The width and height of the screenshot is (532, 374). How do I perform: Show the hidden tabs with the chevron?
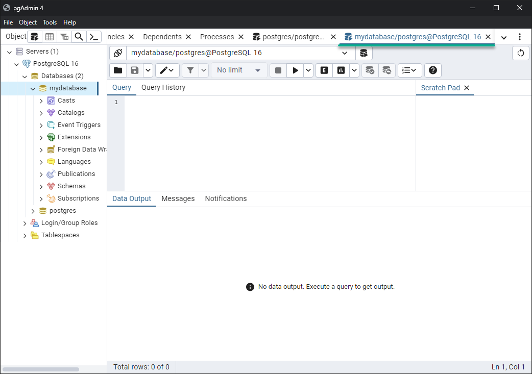[504, 37]
